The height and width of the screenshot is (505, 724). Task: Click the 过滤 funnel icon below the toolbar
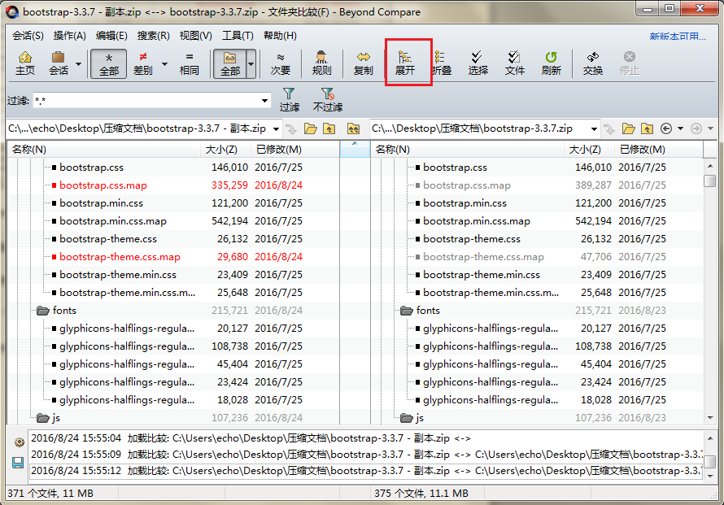click(x=290, y=100)
